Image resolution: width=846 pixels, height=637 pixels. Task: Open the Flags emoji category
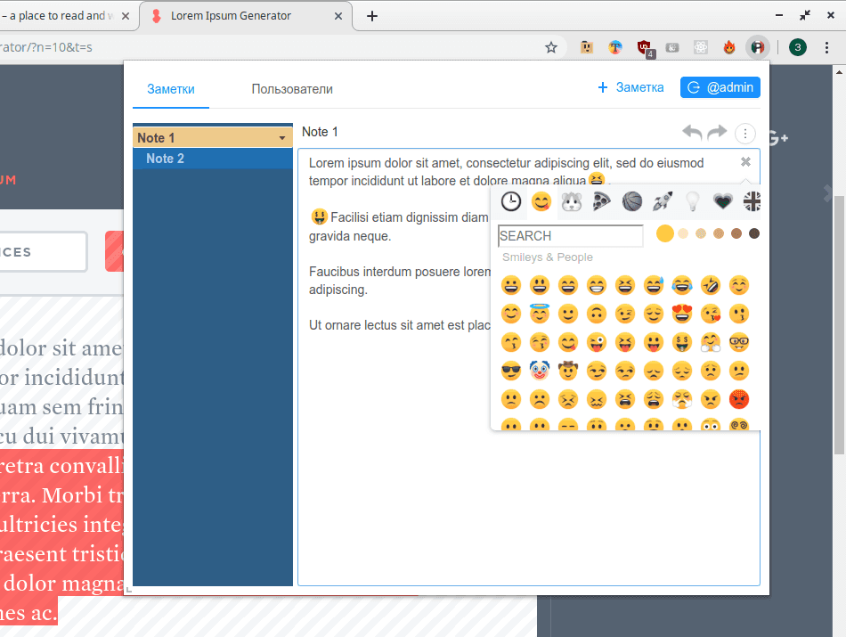[x=752, y=201]
